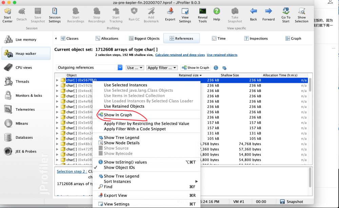
Task: Open the Outgoing references dropdown
Action: (x=89, y=68)
